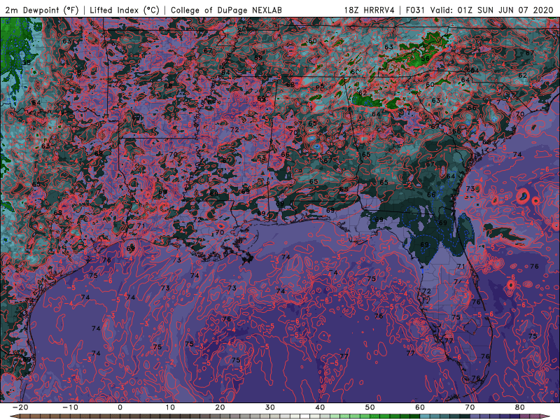Screen dimensions: 560x420
Task: Click the 58 dewpoint value at map's upper left
Action: click(27, 62)
